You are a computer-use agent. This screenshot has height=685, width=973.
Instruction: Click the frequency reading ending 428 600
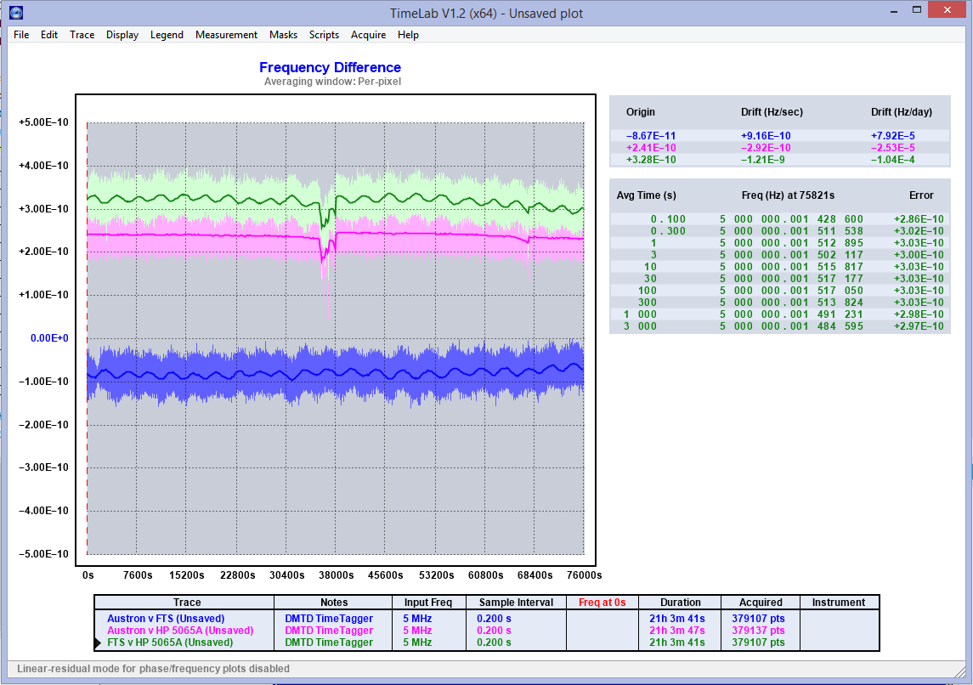tap(791, 219)
